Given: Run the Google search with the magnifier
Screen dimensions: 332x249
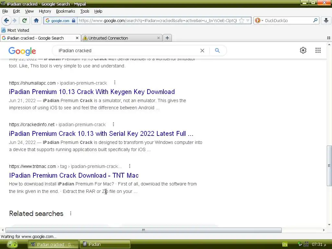Looking at the screenshot, I should tap(218, 50).
